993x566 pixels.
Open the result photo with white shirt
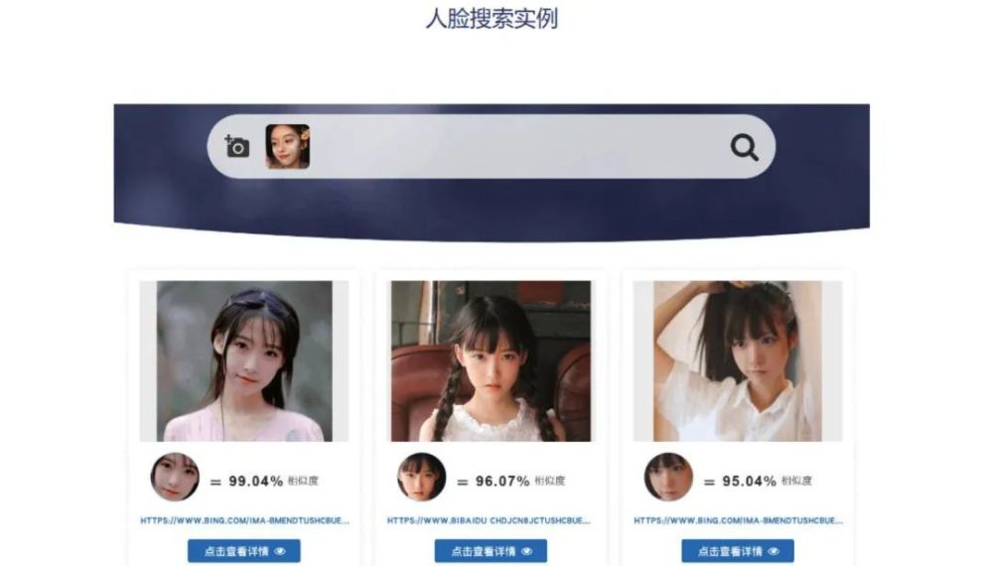pyautogui.click(x=738, y=360)
